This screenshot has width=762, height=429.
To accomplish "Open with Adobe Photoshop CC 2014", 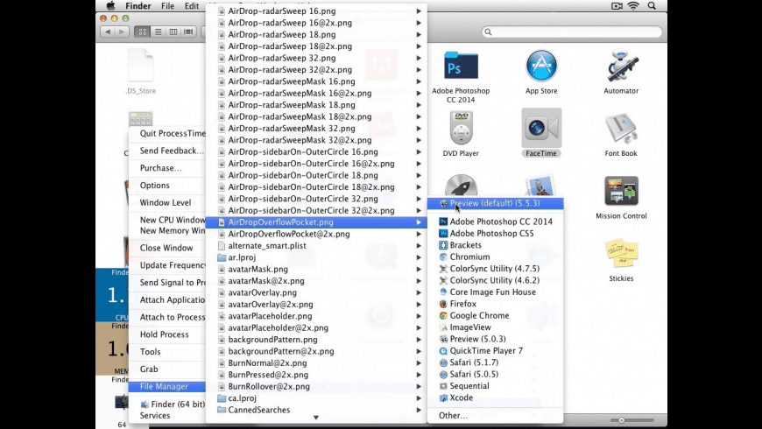I will 495,222.
